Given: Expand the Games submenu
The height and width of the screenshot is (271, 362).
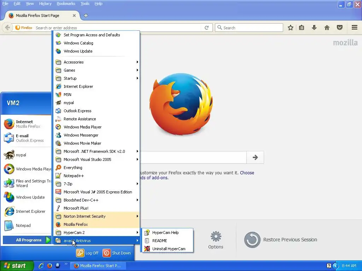Looking at the screenshot, I should pos(97,70).
